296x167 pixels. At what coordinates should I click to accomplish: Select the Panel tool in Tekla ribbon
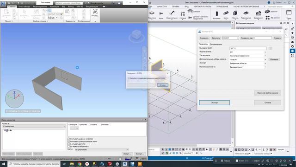pos(235,15)
